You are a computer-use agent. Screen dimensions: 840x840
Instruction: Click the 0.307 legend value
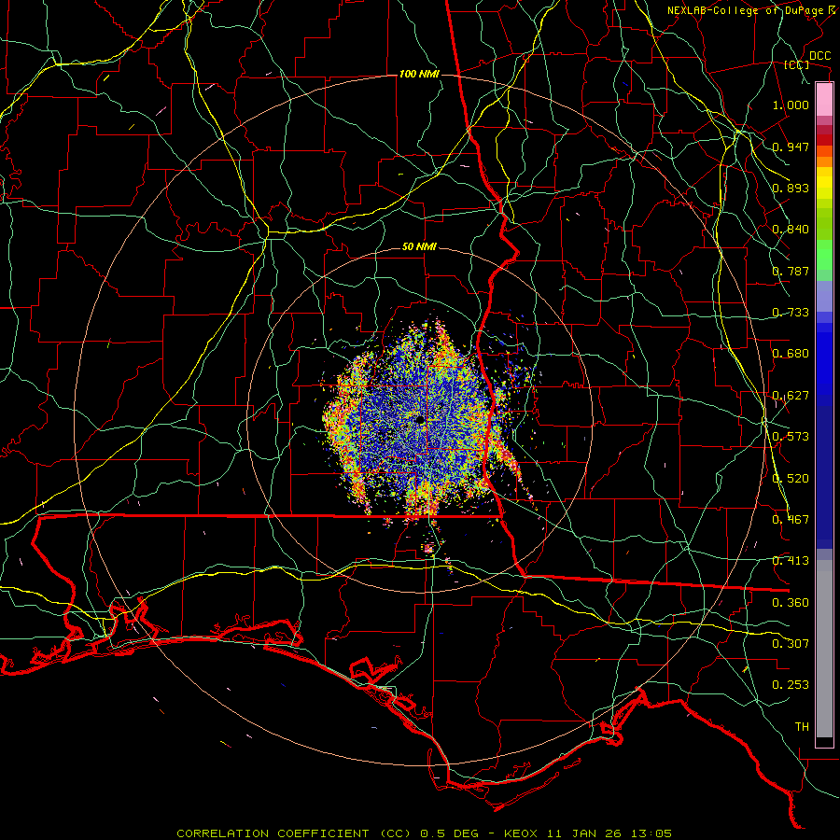(x=791, y=644)
